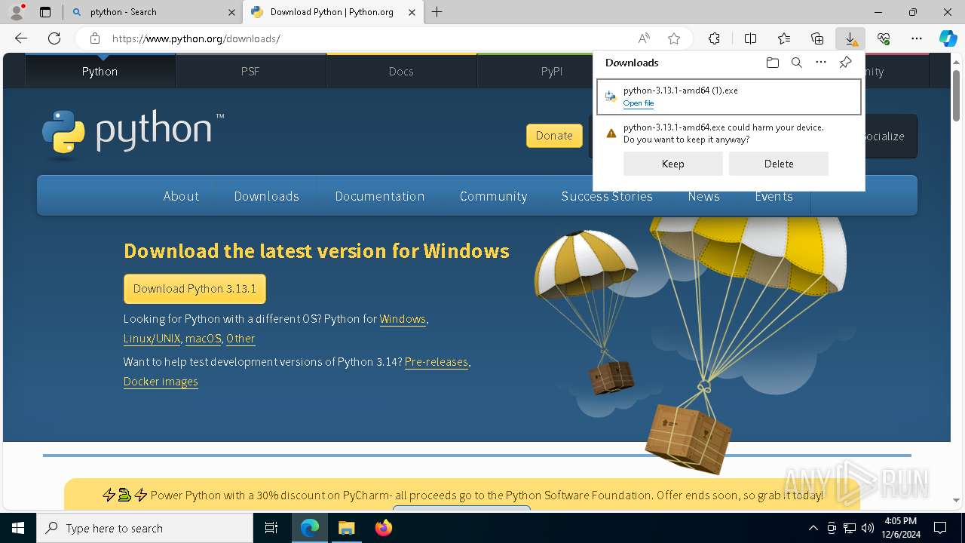Image resolution: width=965 pixels, height=543 pixels.
Task: Close the Download Python tab
Action: click(412, 12)
